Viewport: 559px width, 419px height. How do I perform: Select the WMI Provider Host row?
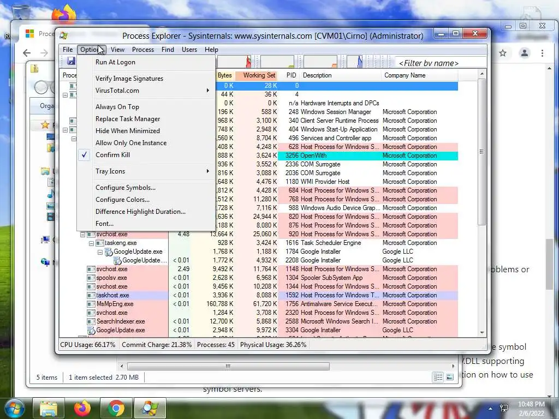point(336,182)
